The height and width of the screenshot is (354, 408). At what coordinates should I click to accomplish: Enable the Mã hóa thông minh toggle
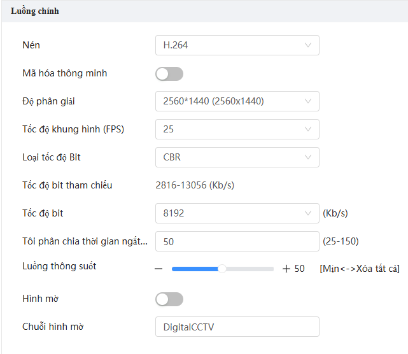pyautogui.click(x=169, y=74)
